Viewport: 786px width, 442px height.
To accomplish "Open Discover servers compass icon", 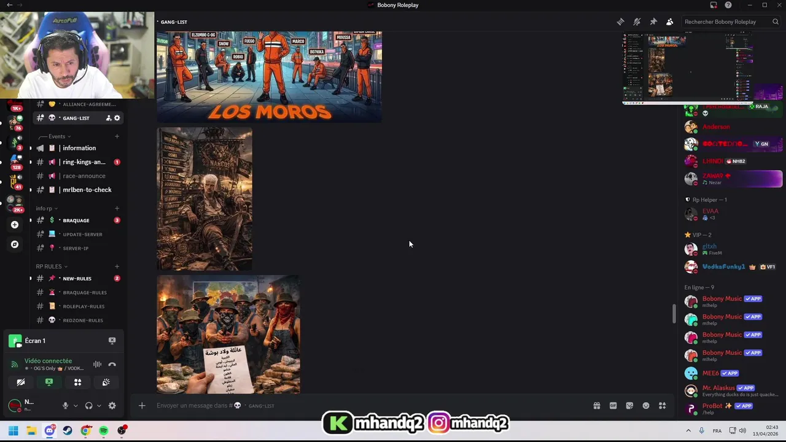I will click(x=15, y=244).
